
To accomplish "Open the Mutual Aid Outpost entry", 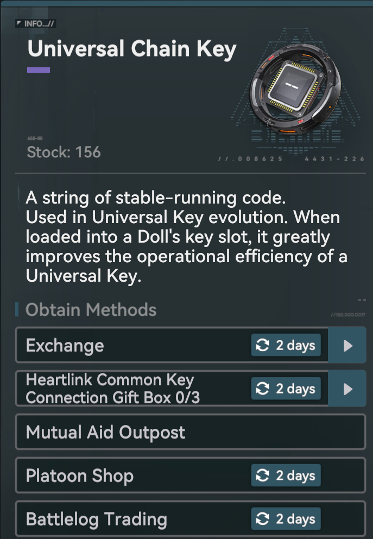I will coord(191,432).
